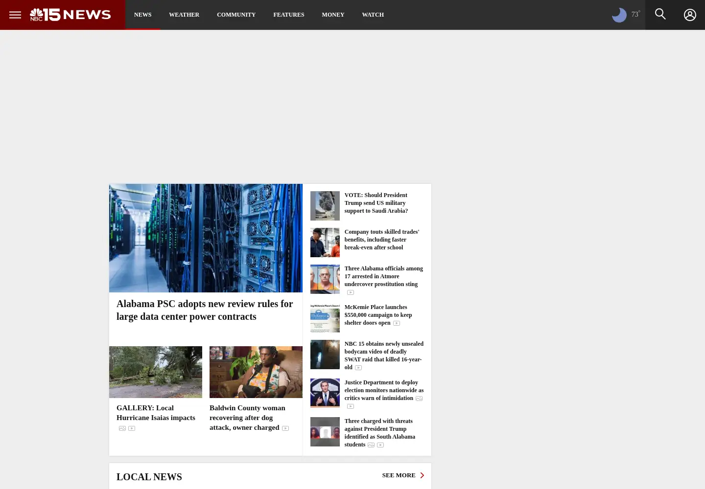Click the LOCAL NEWS section heading
The height and width of the screenshot is (489, 705).
tap(149, 477)
